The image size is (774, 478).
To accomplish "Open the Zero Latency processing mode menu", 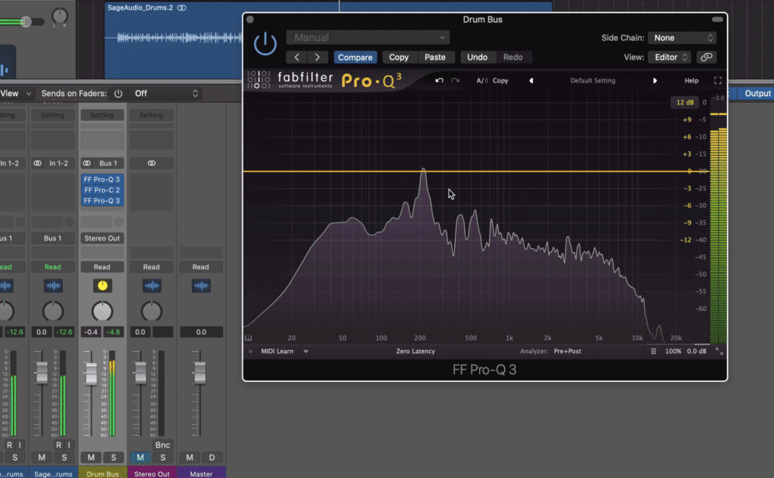I will (x=415, y=351).
